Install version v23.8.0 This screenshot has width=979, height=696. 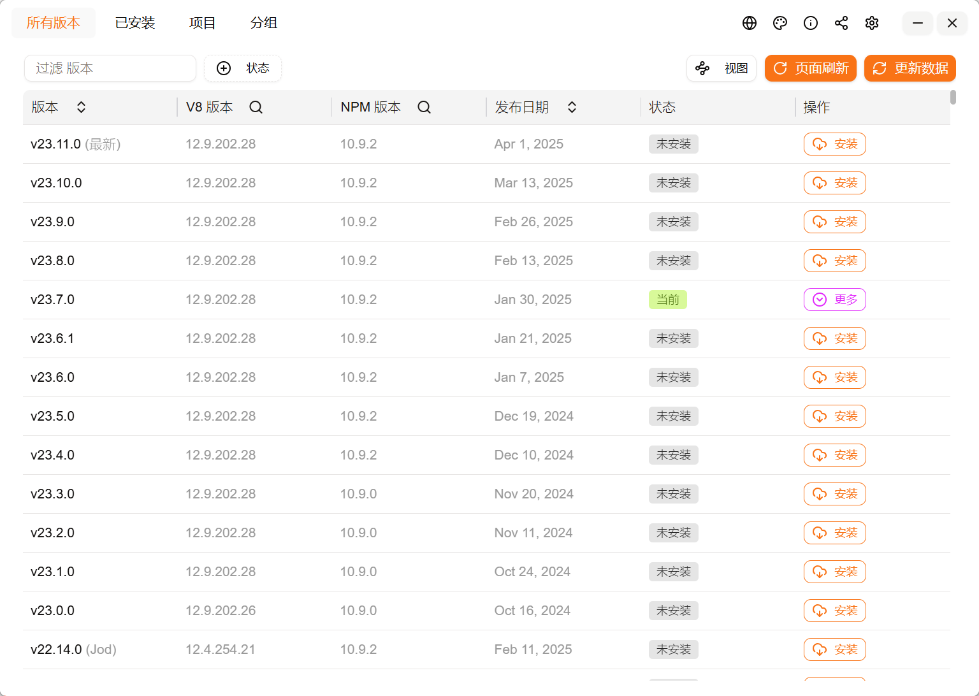835,261
